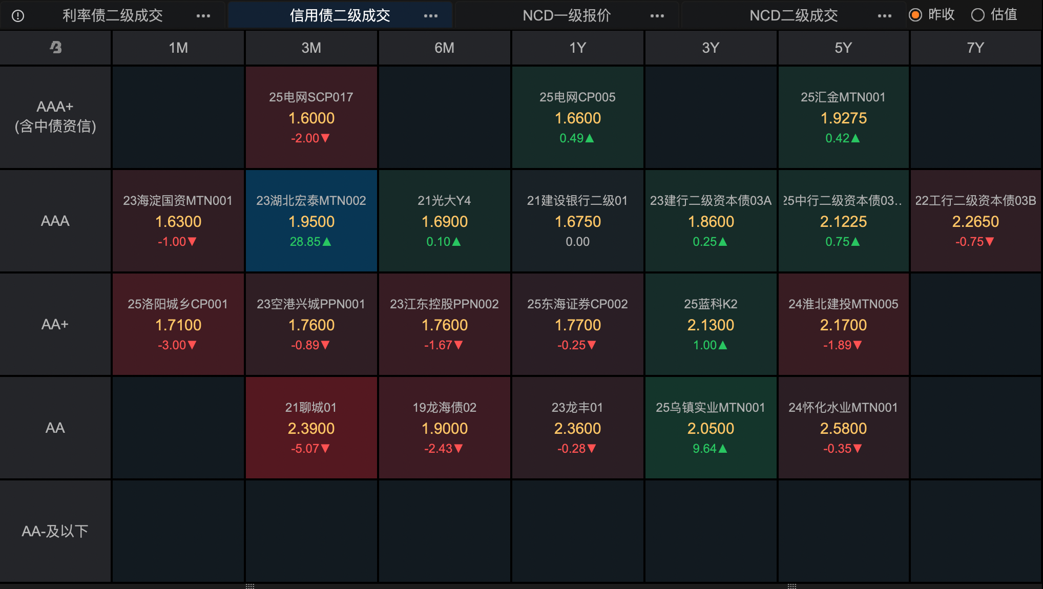This screenshot has width=1043, height=589.
Task: Select the 昨收 radio button
Action: coord(915,15)
